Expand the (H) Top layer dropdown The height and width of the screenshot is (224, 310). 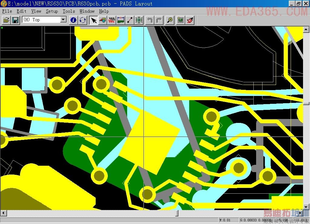click(63, 20)
